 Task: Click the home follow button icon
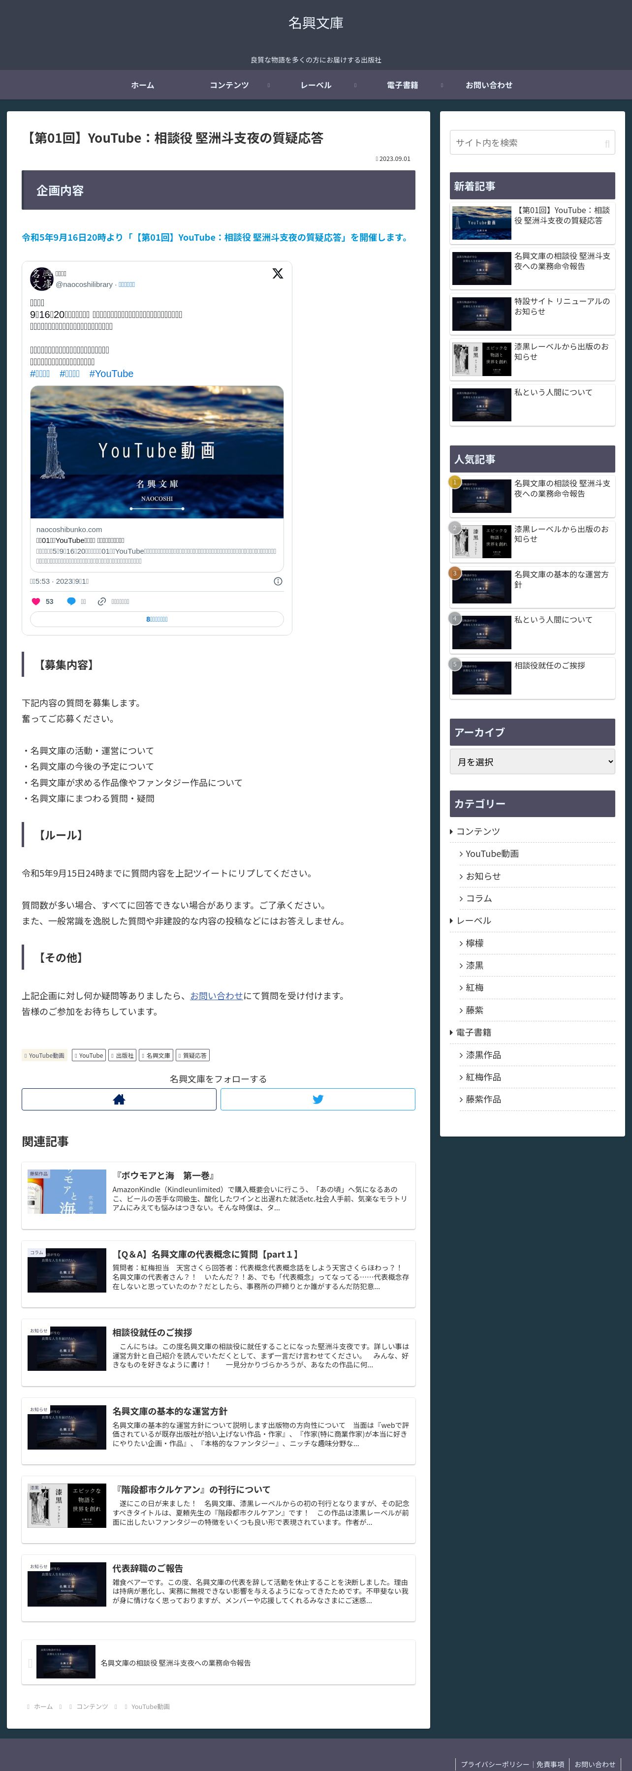(x=119, y=1099)
